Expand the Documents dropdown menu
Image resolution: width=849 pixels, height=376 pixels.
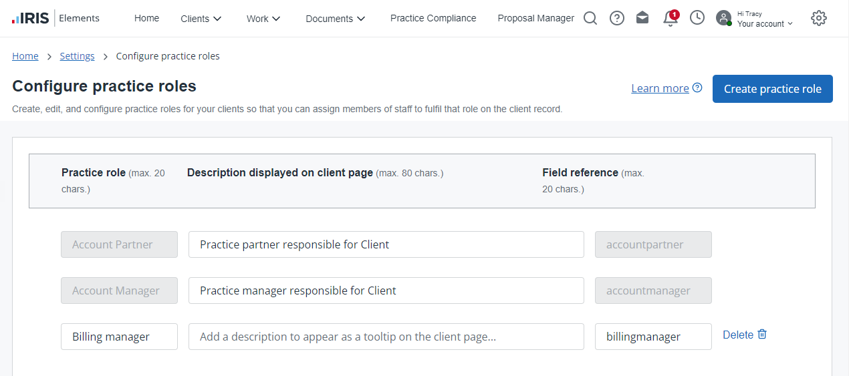335,19
